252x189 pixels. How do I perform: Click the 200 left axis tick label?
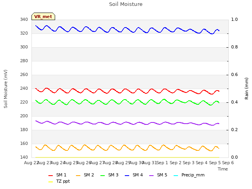[24, 116]
